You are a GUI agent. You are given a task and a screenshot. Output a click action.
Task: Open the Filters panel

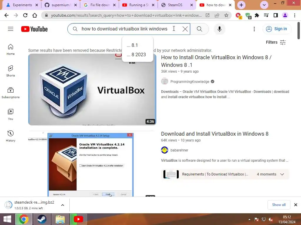[x=276, y=42]
